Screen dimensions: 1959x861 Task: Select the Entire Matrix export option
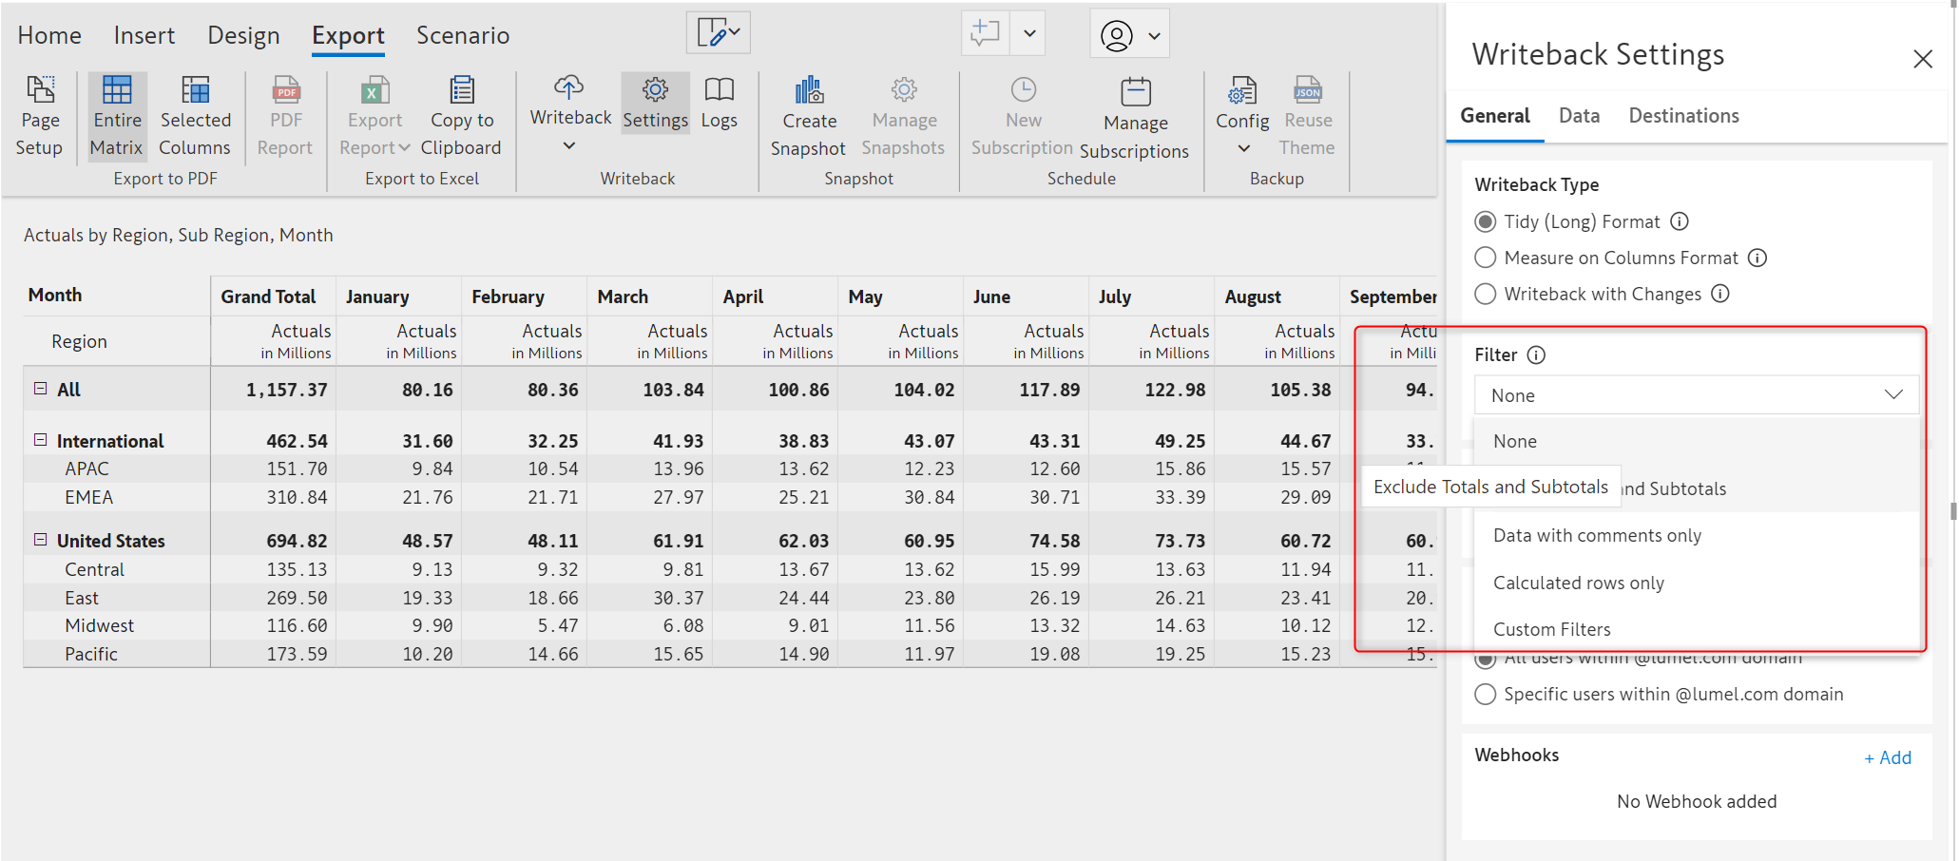[x=117, y=116]
